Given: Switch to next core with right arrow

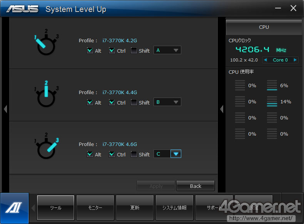Looking at the screenshot, I should [x=295, y=60].
